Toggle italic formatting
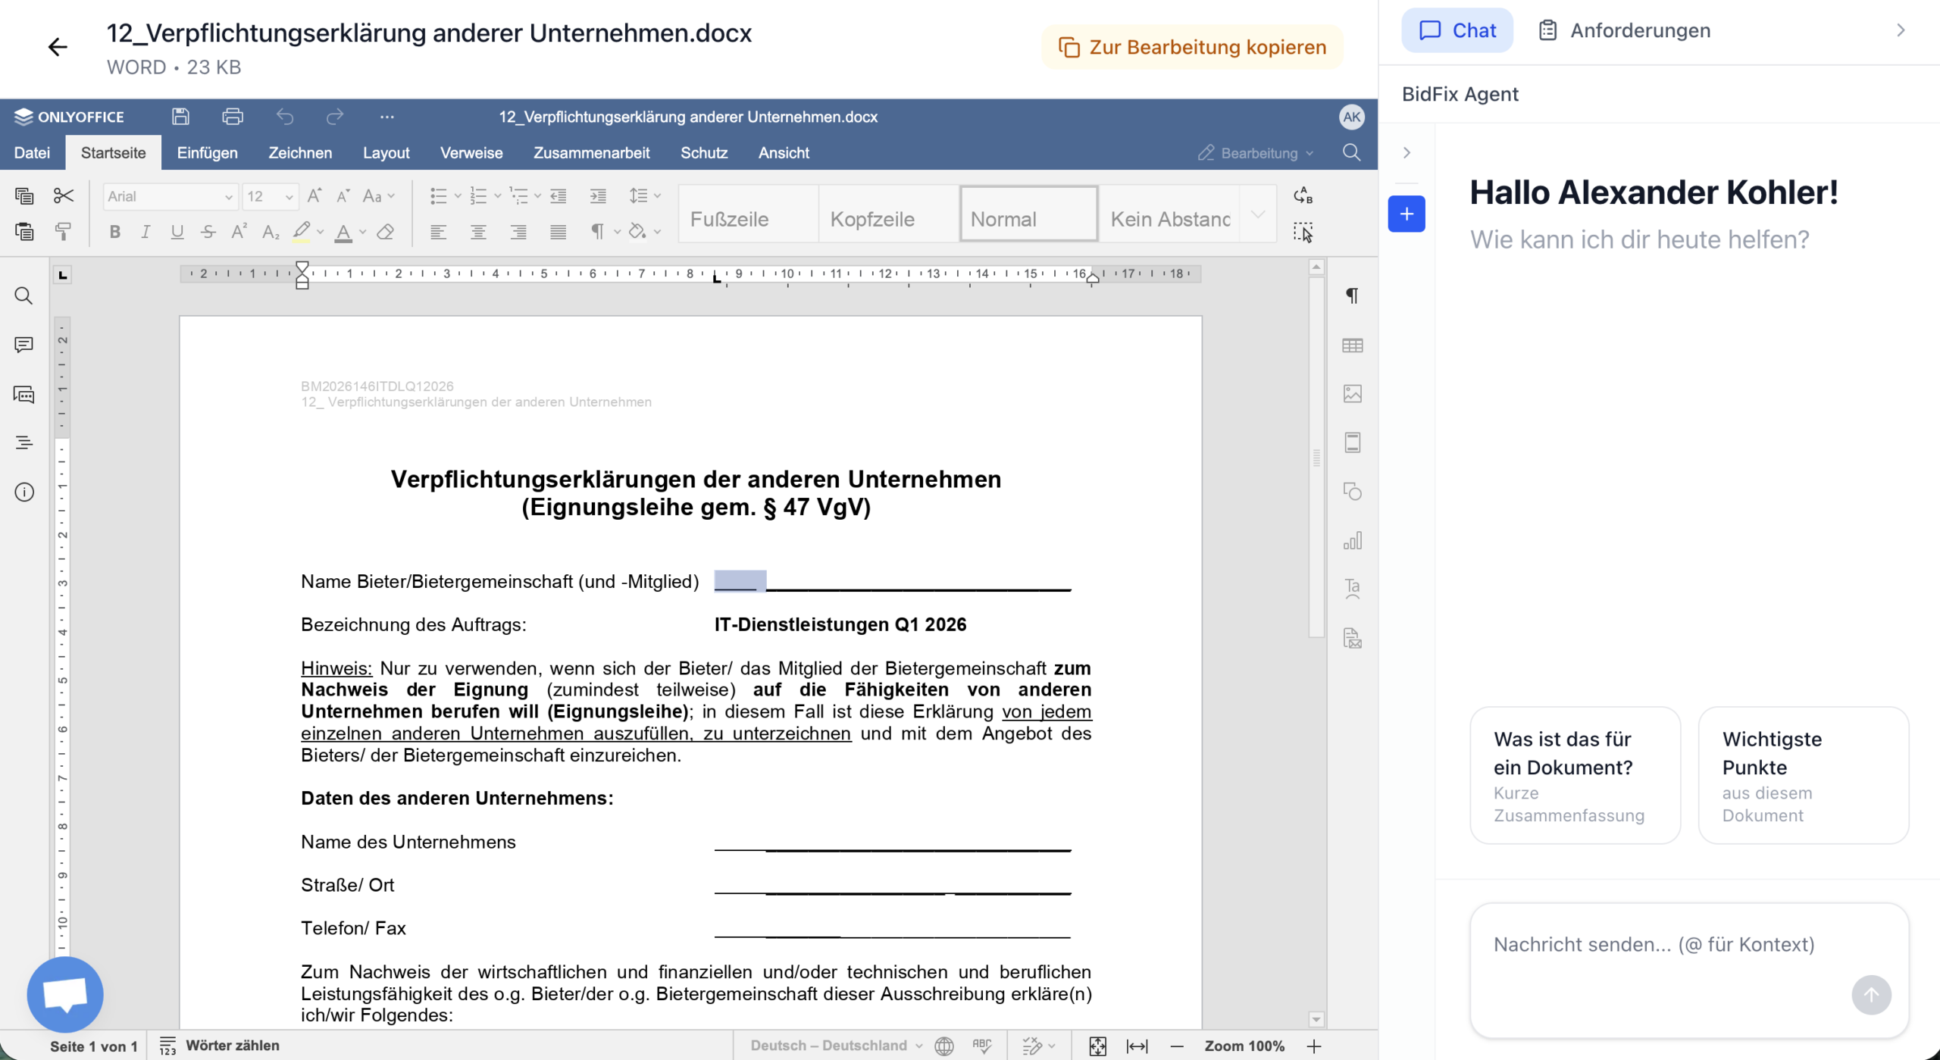1940x1060 pixels. pyautogui.click(x=145, y=232)
